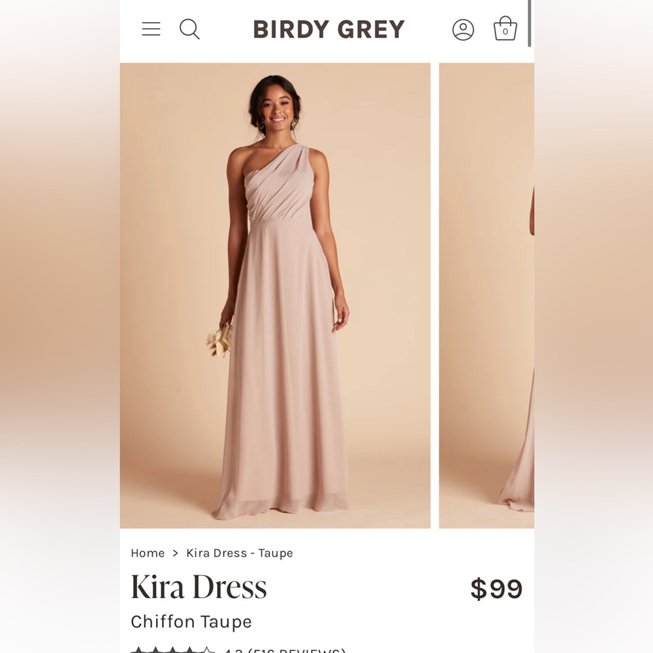The image size is (653, 653).
Task: Click the main product photo
Action: click(274, 293)
